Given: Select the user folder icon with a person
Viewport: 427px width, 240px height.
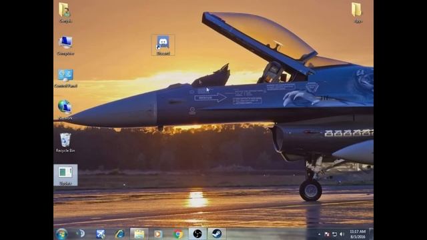Looking at the screenshot, I should coord(65,13).
